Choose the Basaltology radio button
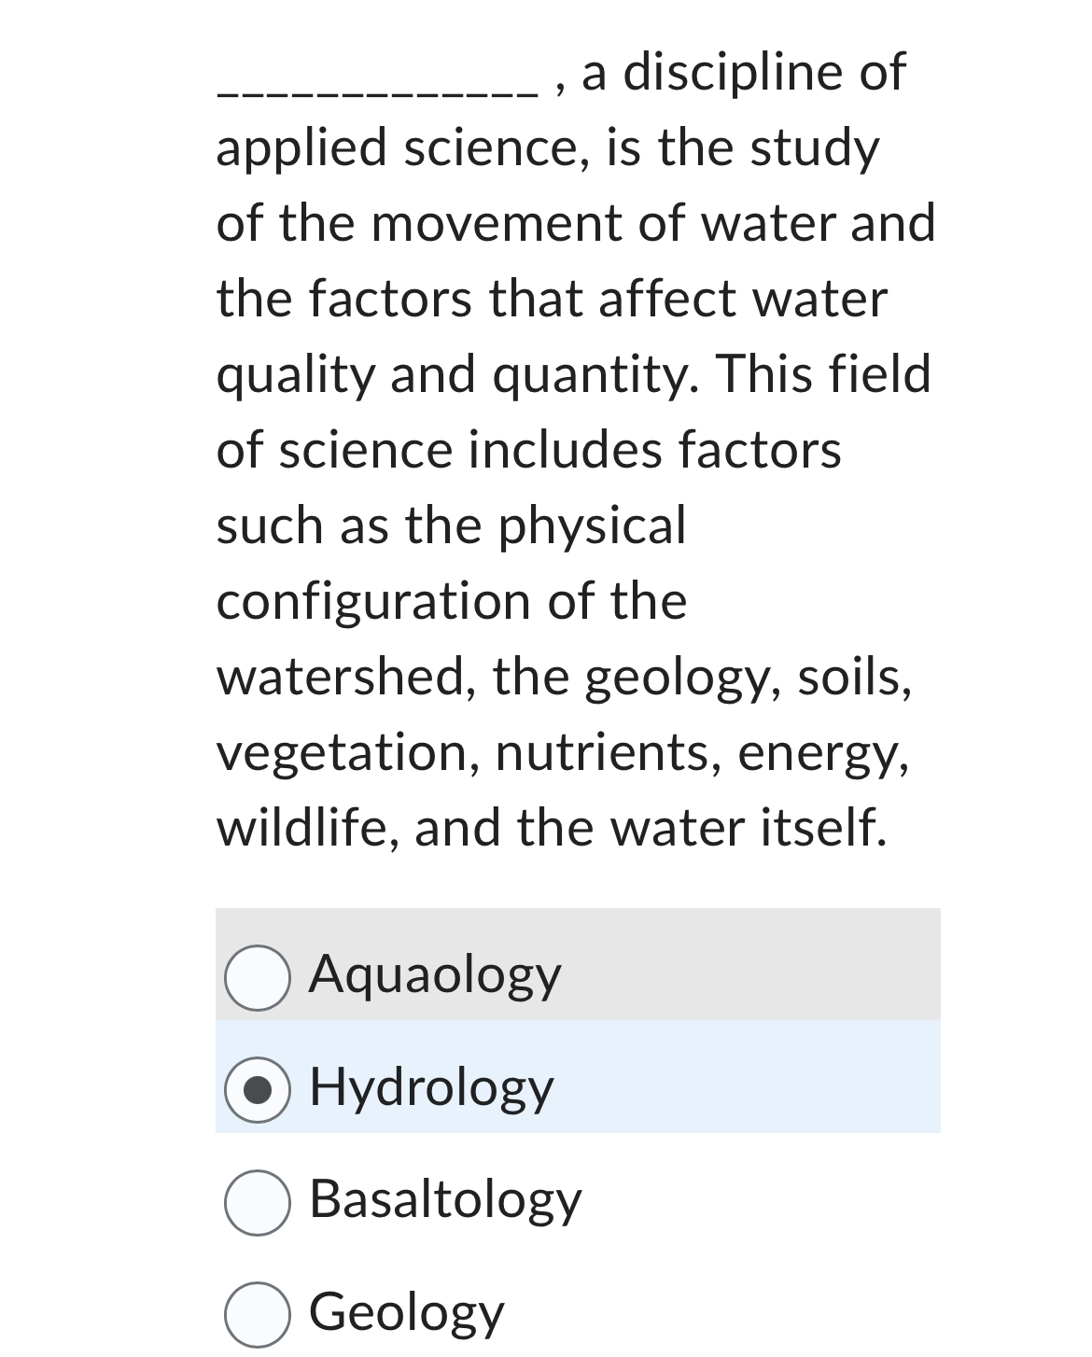Screen dimensions: 1092x1357 [256, 1202]
